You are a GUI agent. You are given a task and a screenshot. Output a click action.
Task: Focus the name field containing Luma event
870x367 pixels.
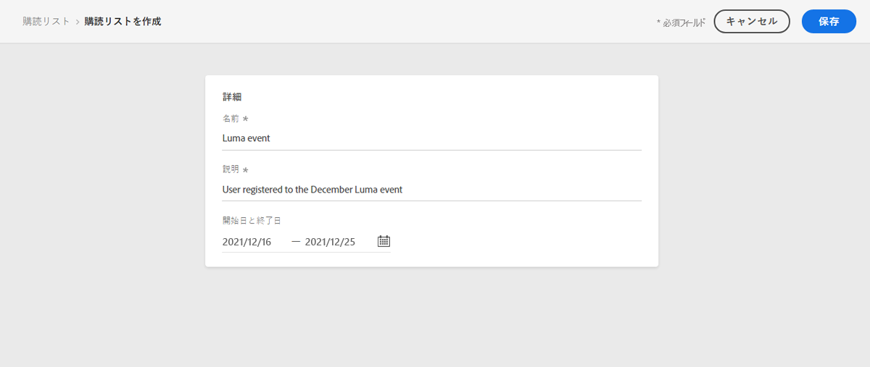click(x=432, y=138)
